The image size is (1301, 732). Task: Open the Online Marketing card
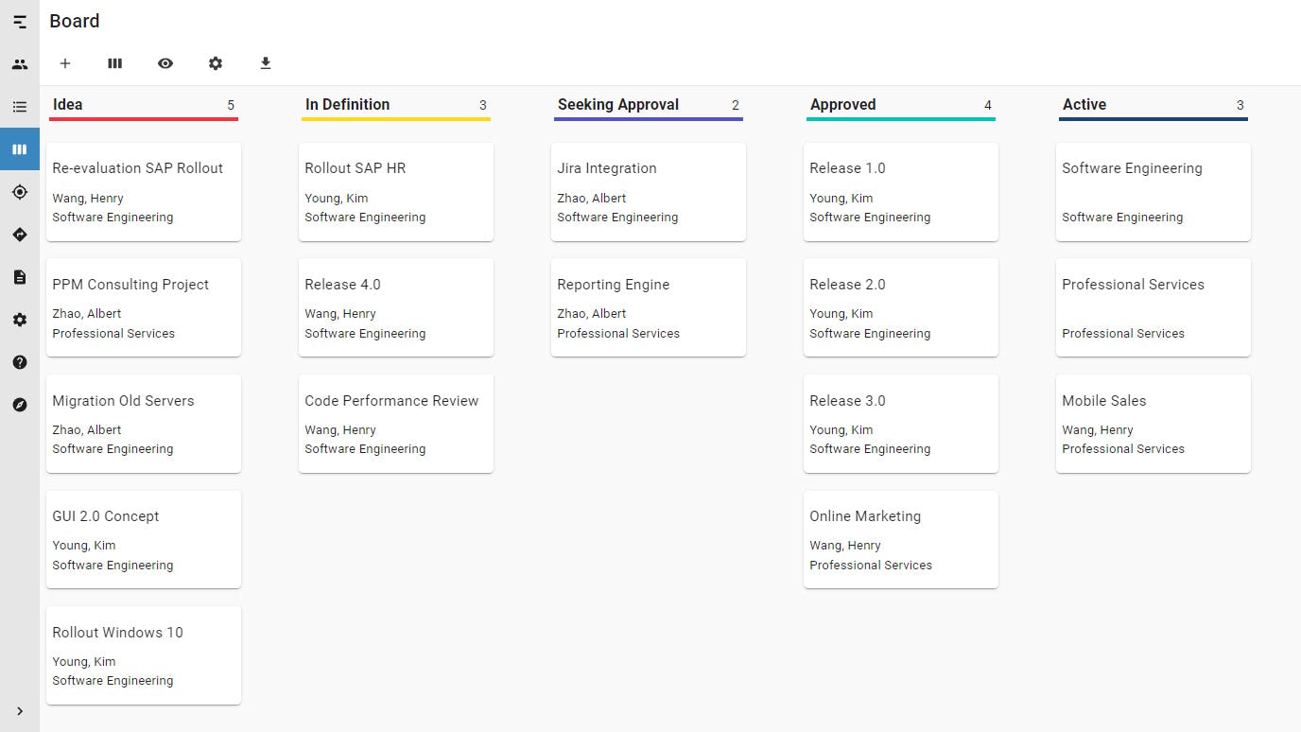pyautogui.click(x=901, y=540)
